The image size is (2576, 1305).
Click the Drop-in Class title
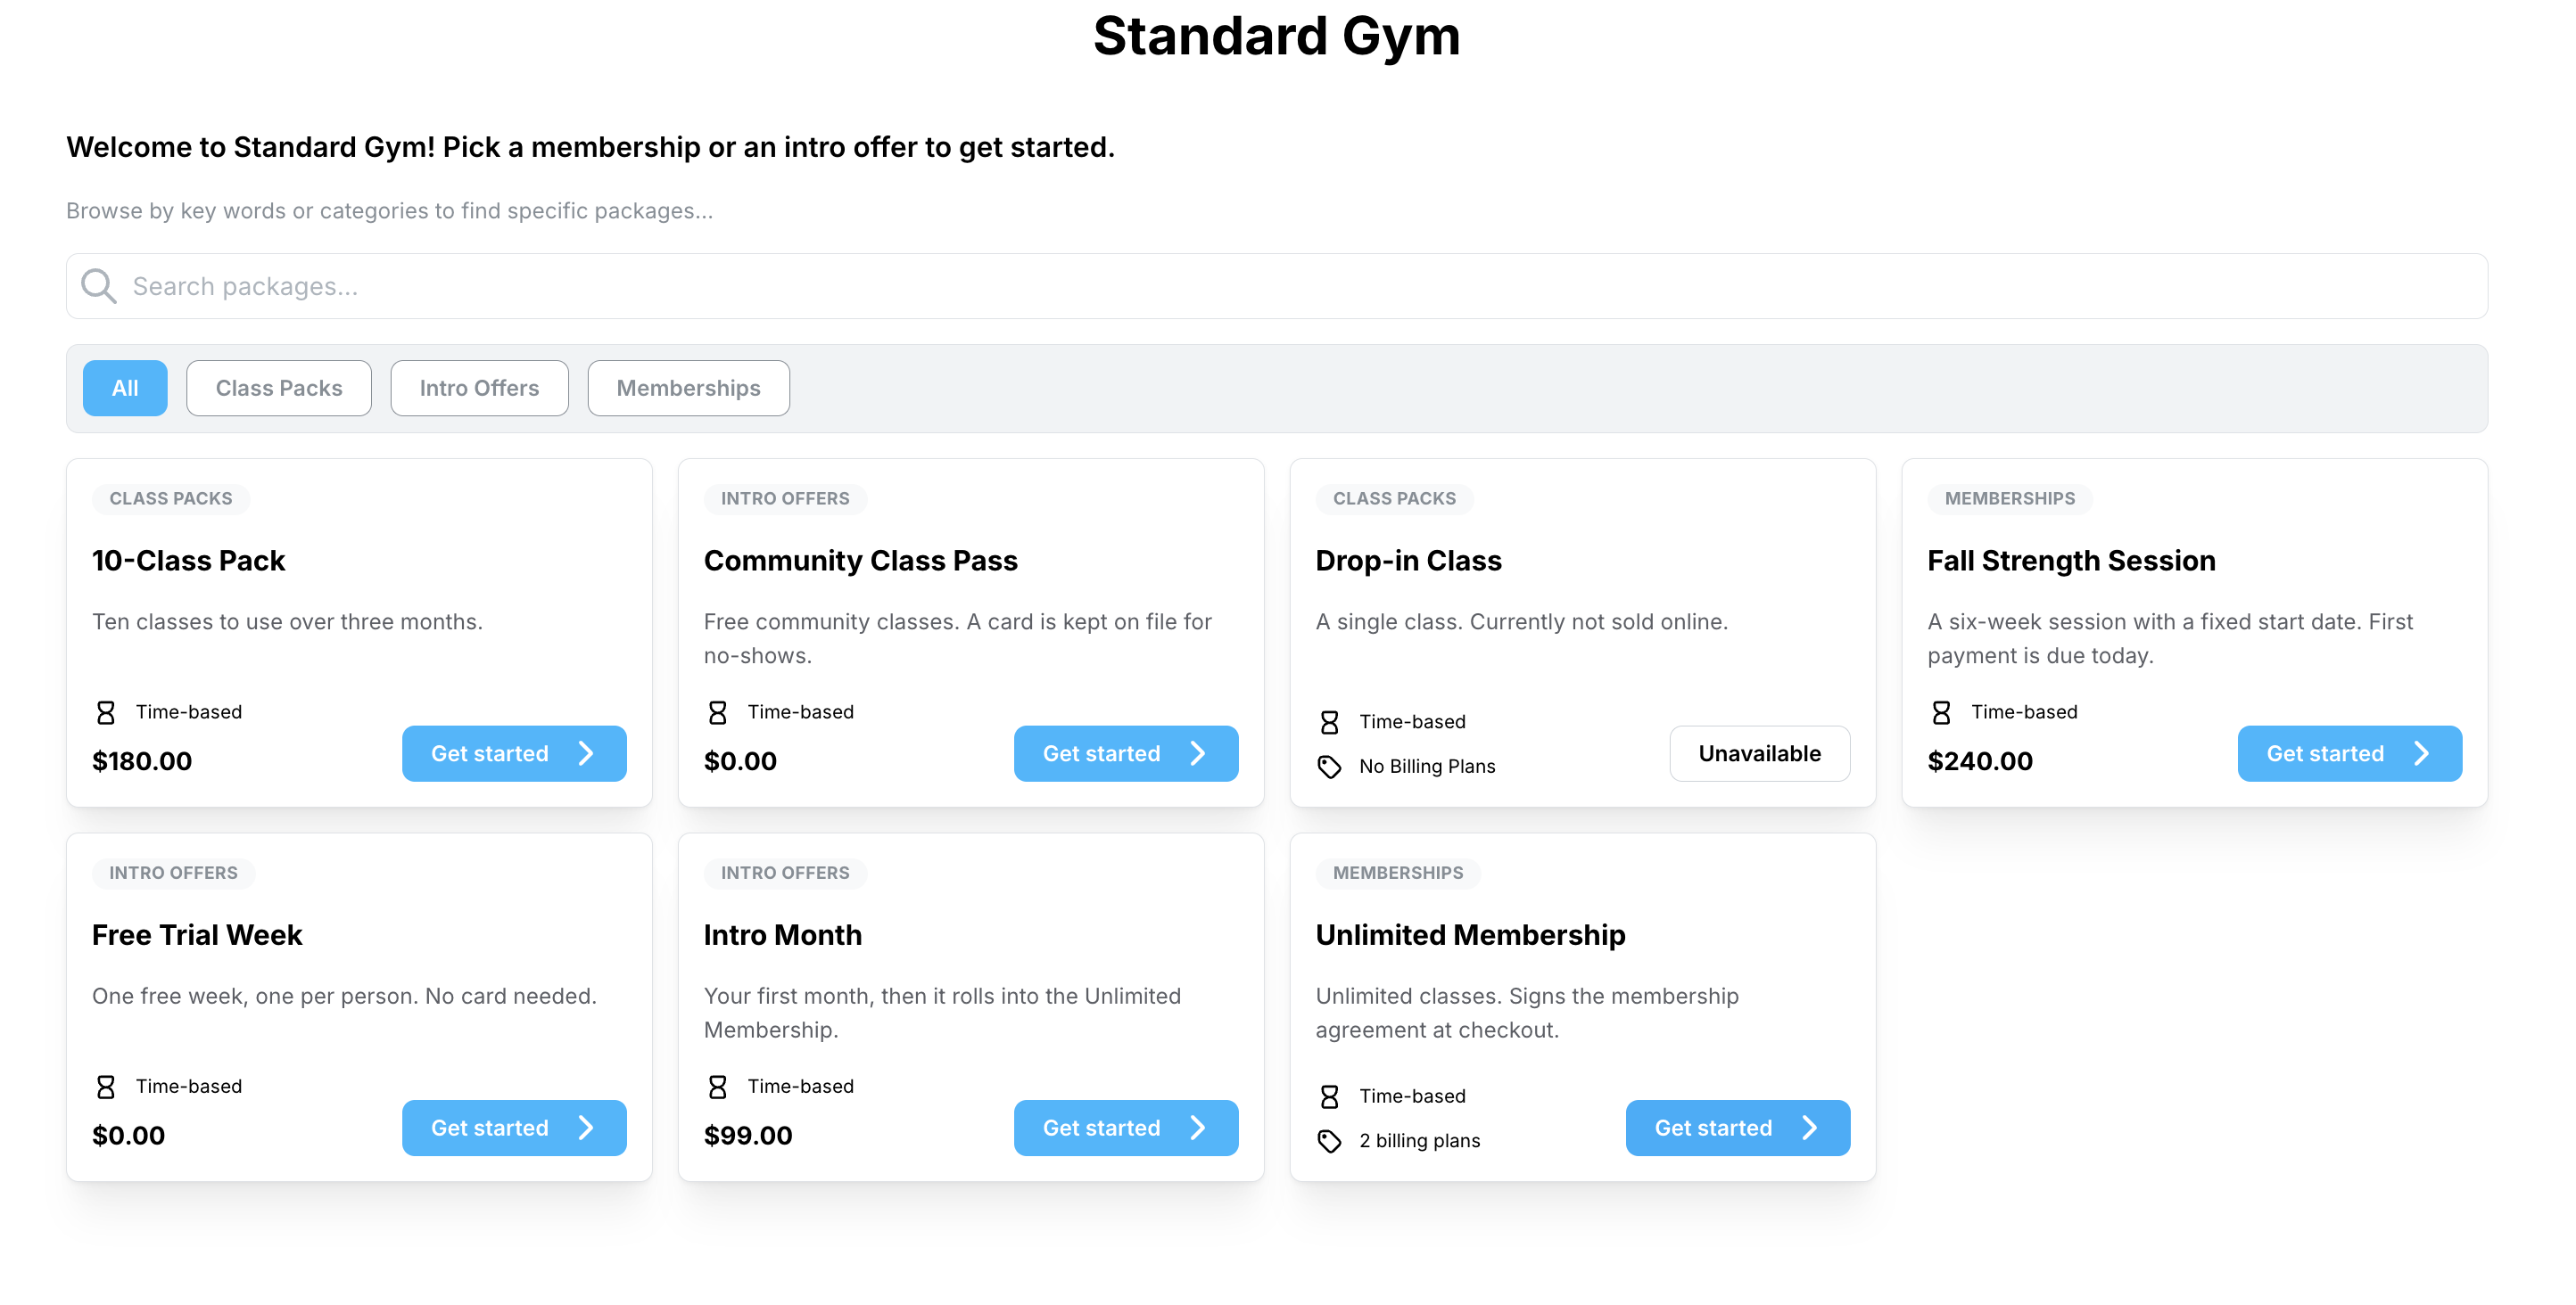tap(1408, 562)
